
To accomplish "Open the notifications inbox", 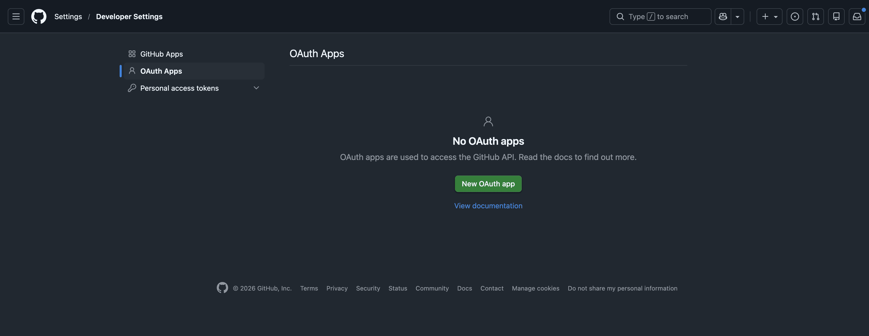I will pyautogui.click(x=857, y=16).
